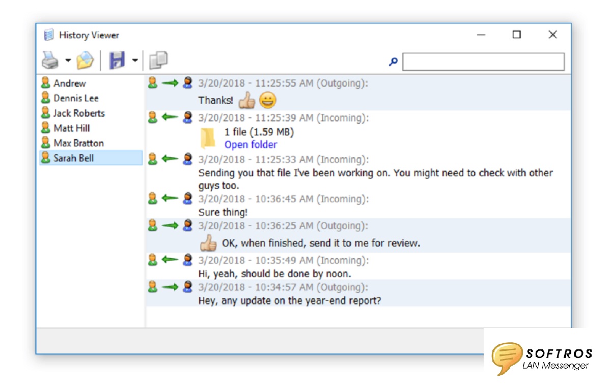The width and height of the screenshot is (611, 385).
Task: Click the yellow folder icon for received file
Action: click(208, 138)
